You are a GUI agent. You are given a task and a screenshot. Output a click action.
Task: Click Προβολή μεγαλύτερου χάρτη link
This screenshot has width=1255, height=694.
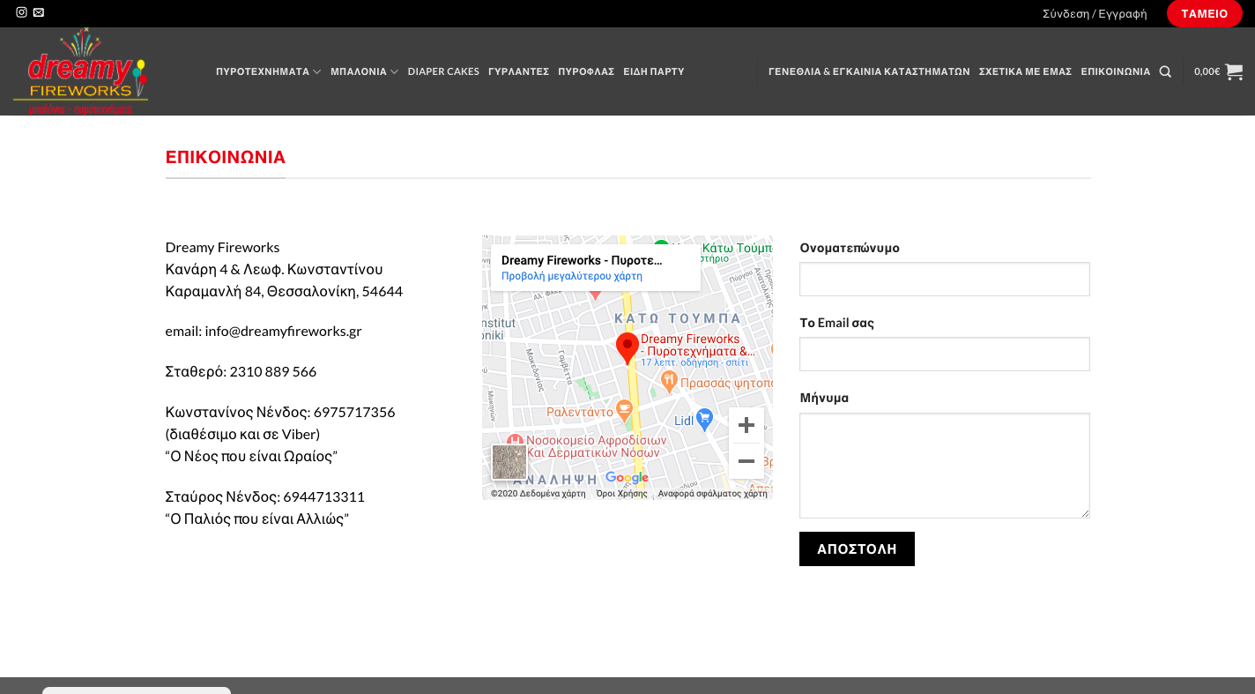tap(572, 276)
